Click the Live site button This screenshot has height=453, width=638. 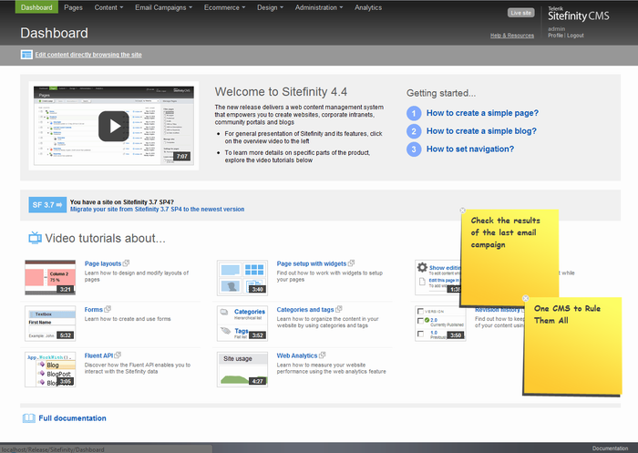tap(521, 13)
